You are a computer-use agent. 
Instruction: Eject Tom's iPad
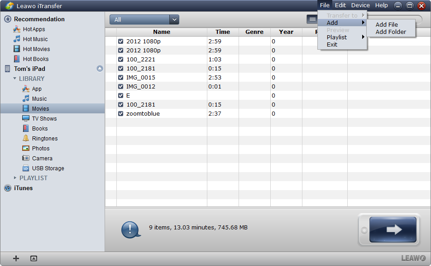pyautogui.click(x=100, y=69)
